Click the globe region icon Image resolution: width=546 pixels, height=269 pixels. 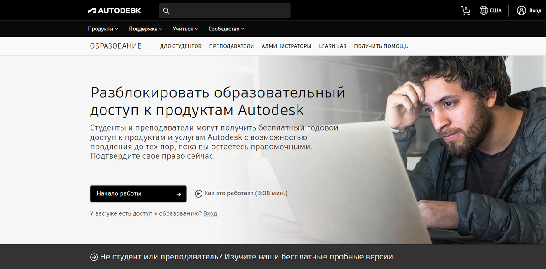(484, 10)
